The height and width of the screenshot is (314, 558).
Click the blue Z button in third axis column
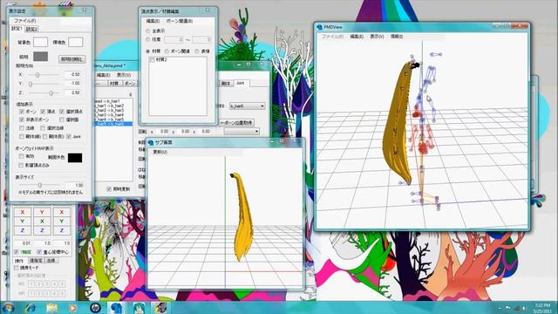click(62, 230)
